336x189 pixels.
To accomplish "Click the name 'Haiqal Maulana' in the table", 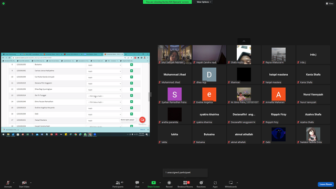I will (x=41, y=120).
